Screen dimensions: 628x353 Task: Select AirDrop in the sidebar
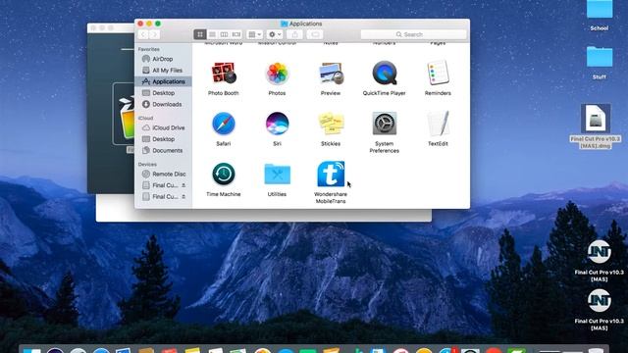[164, 59]
